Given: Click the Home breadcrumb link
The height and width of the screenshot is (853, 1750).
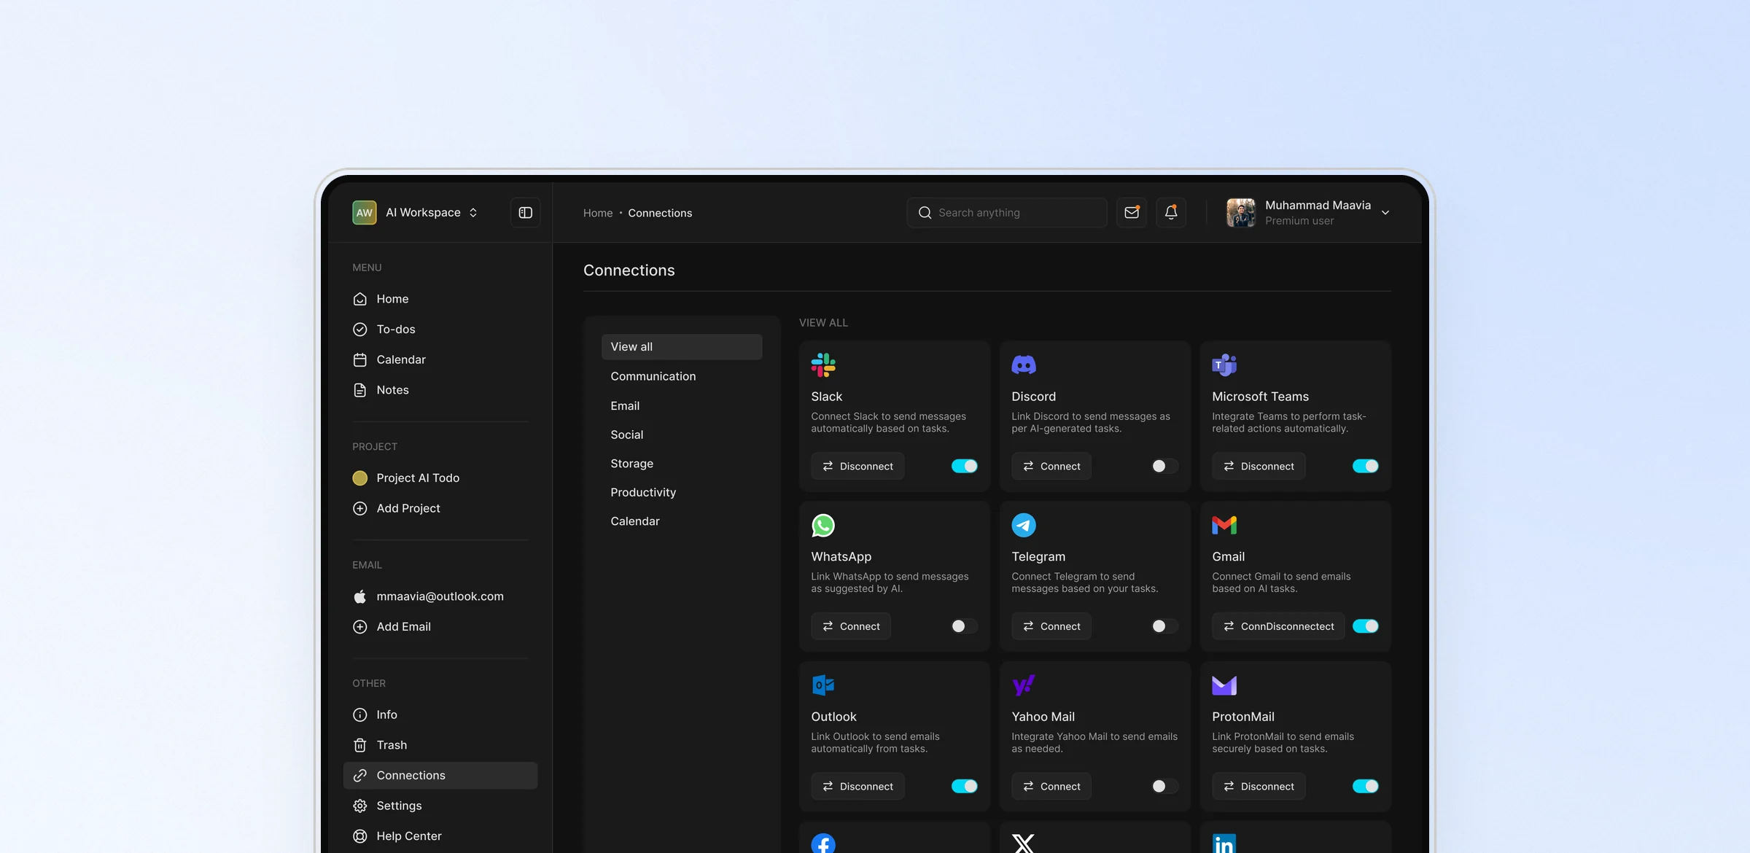Looking at the screenshot, I should pyautogui.click(x=598, y=213).
